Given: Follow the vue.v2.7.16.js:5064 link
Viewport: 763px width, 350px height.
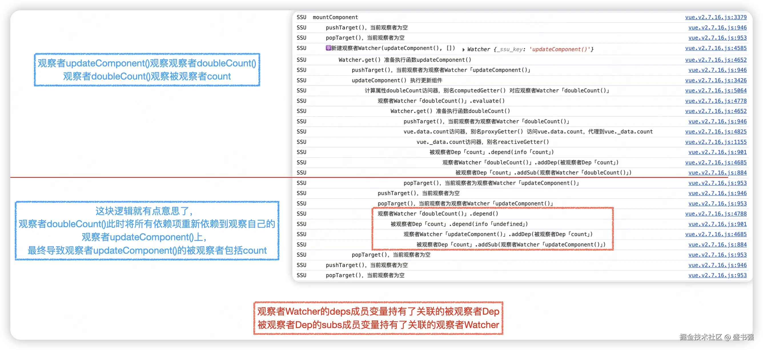Looking at the screenshot, I should (716, 90).
